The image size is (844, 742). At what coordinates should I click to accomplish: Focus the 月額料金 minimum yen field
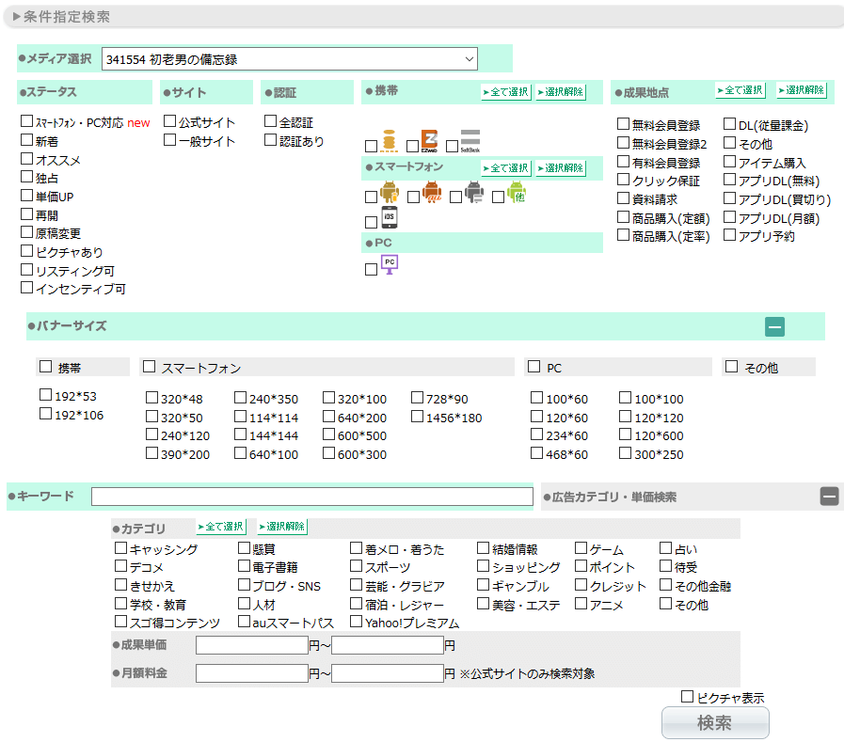252,673
